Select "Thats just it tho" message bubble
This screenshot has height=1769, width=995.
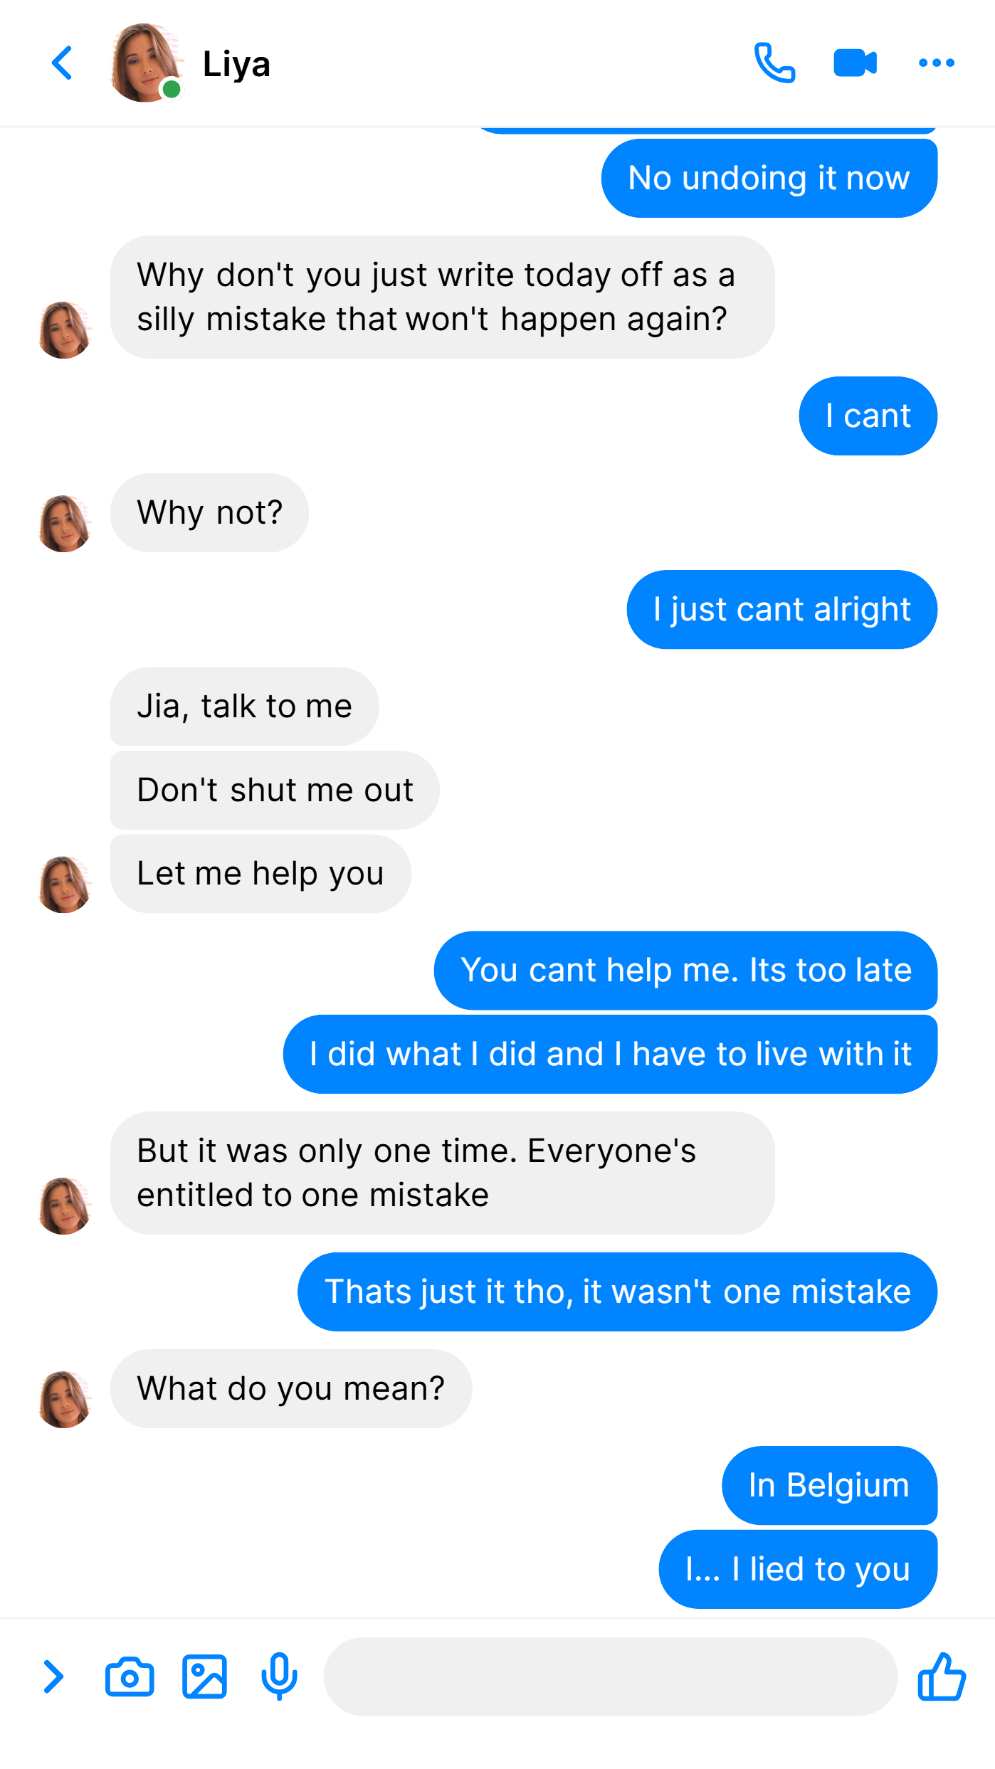617,1292
